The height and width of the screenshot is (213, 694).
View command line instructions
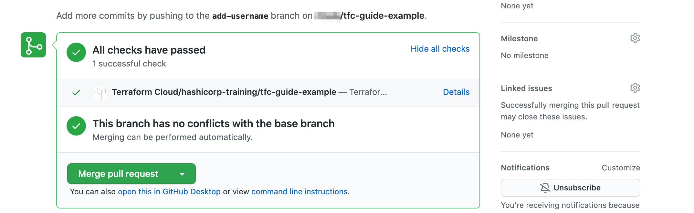[x=300, y=192]
